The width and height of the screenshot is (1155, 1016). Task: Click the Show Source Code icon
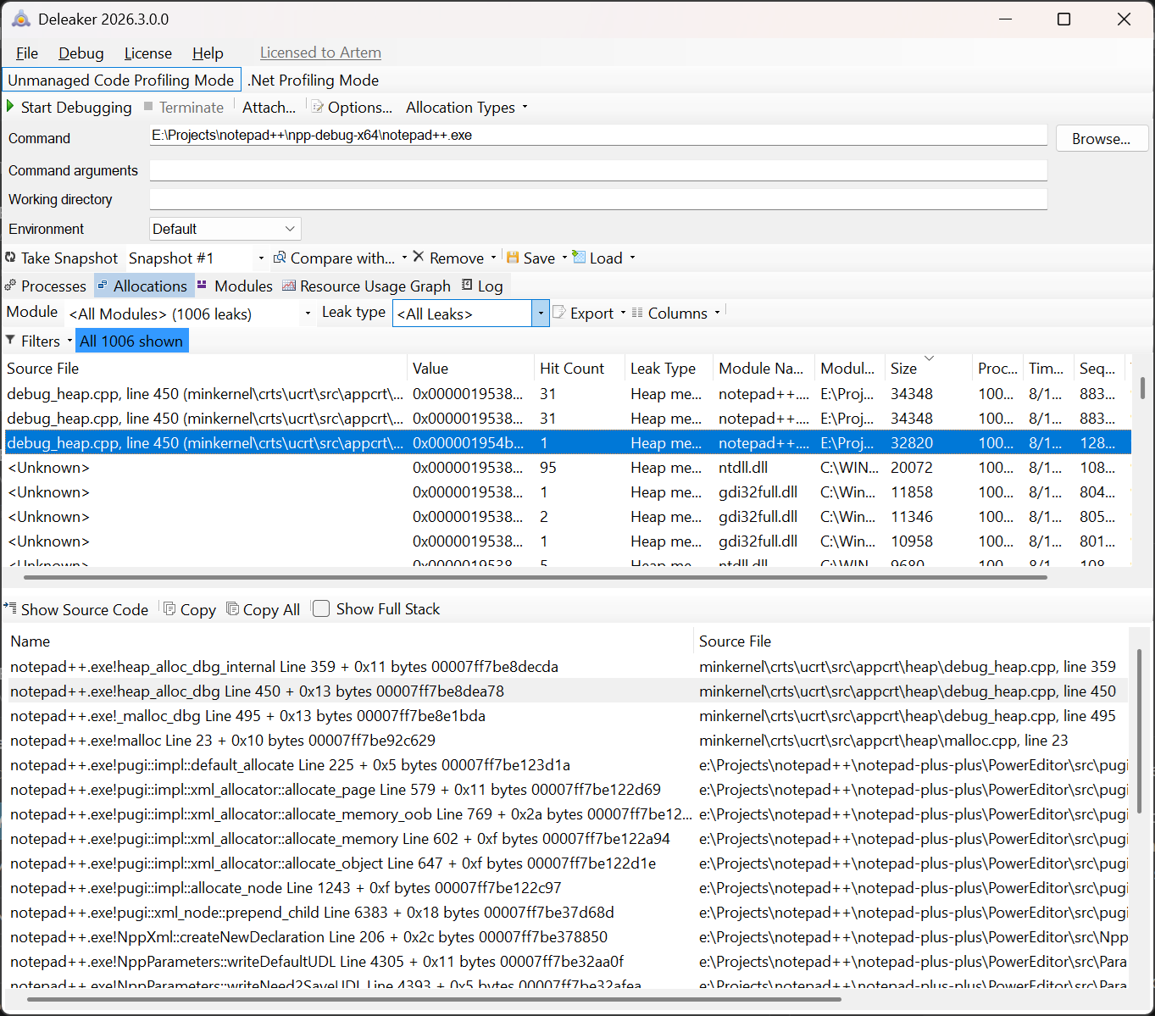click(10, 608)
